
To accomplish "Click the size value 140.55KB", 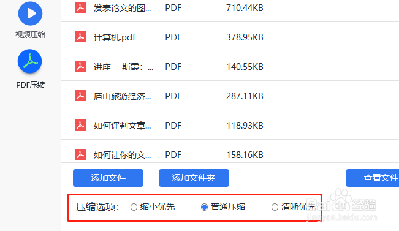I will [x=245, y=67].
